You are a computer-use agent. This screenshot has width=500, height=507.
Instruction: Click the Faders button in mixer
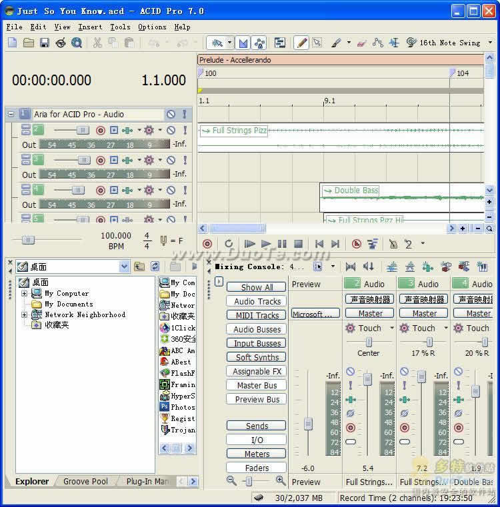pyautogui.click(x=256, y=468)
